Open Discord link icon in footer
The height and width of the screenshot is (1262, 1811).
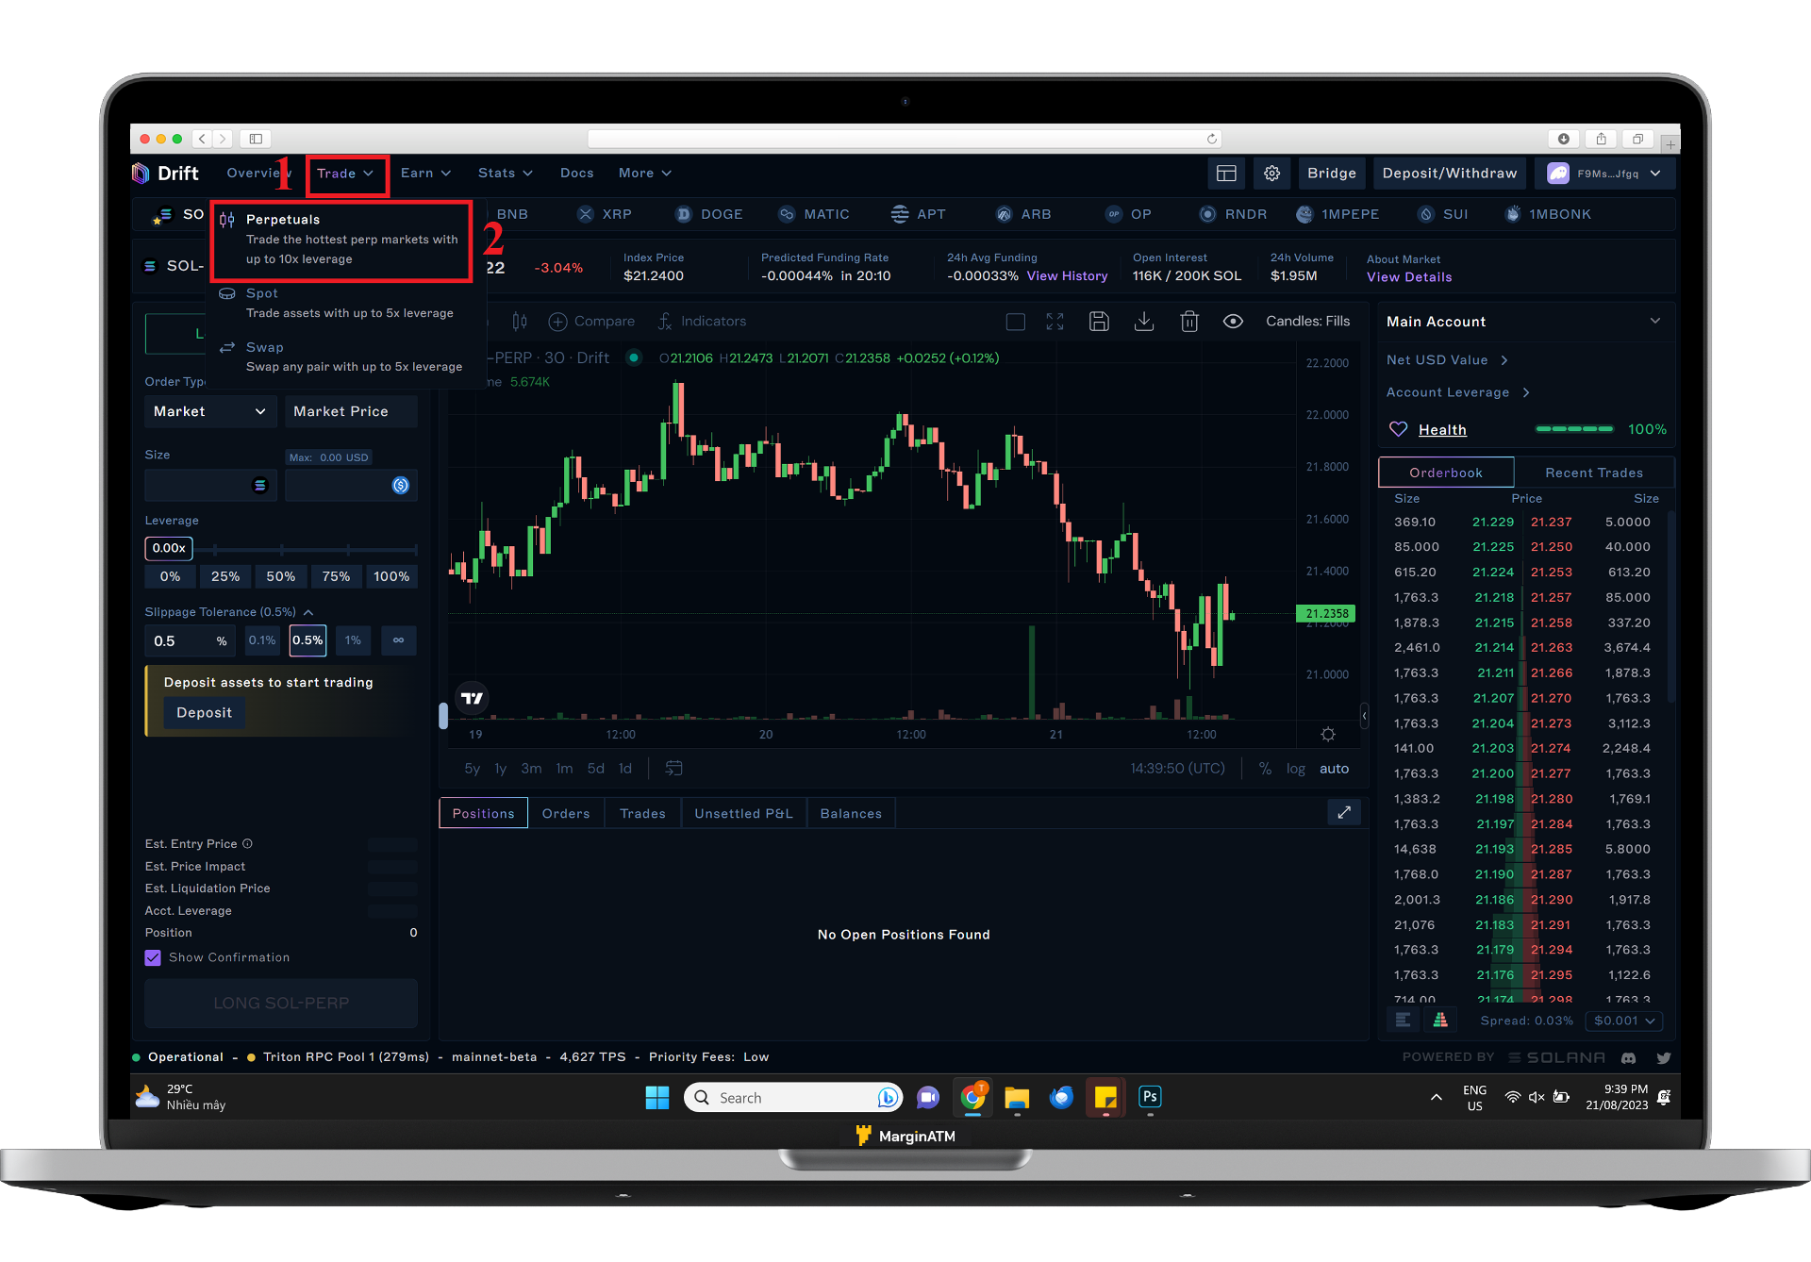[x=1629, y=1058]
